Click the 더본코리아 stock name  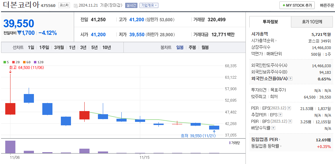click(x=21, y=5)
